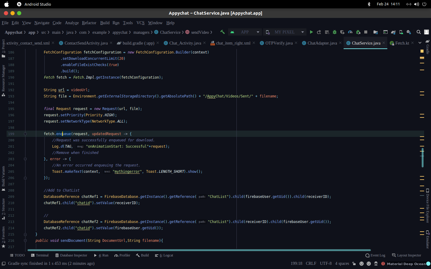Click the Search Everywhere magnifier icon

[419, 32]
